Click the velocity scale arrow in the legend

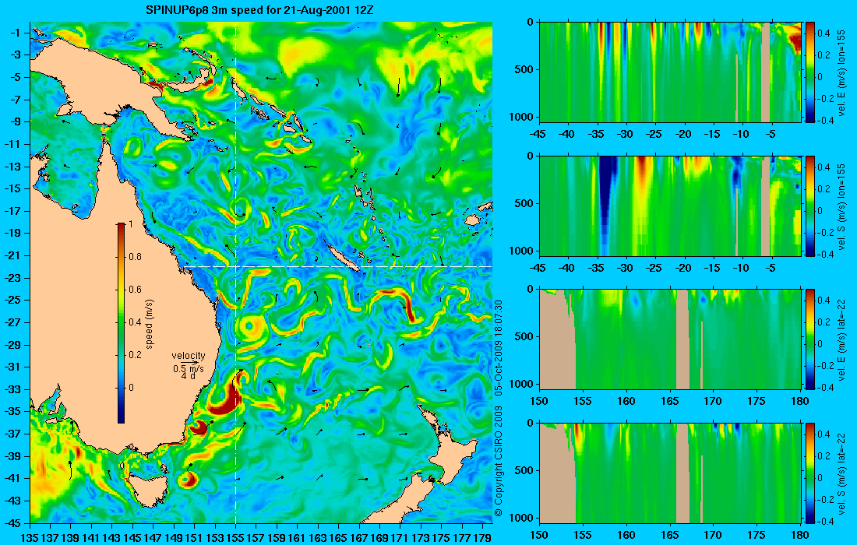(188, 363)
